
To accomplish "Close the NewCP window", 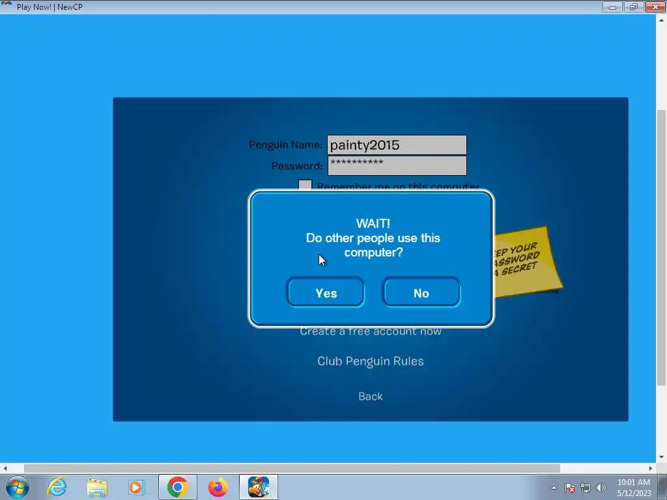I will coord(655,7).
